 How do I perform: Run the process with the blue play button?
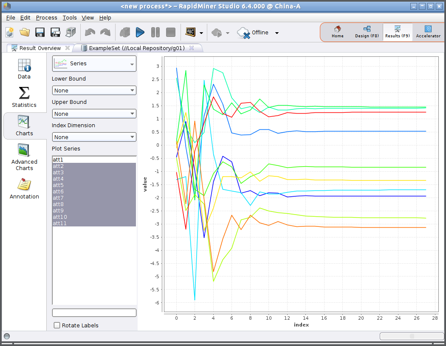[x=140, y=32]
